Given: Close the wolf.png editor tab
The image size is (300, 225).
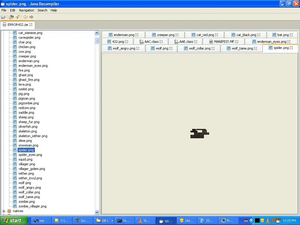Looking at the screenshot, I should 171,48.
